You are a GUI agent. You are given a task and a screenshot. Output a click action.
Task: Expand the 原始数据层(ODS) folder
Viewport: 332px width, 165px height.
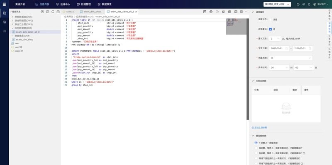coord(12,17)
